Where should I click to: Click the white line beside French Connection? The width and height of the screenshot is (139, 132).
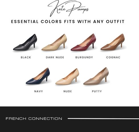(x=103, y=119)
